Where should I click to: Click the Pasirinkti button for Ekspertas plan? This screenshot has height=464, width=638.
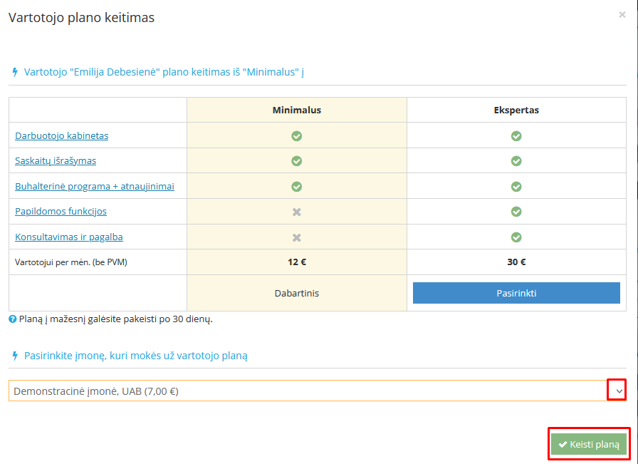click(x=516, y=293)
